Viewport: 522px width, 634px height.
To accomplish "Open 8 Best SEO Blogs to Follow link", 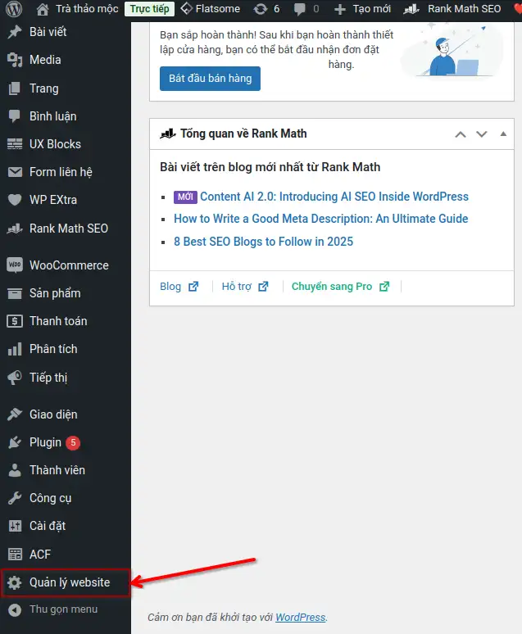I will tap(263, 242).
